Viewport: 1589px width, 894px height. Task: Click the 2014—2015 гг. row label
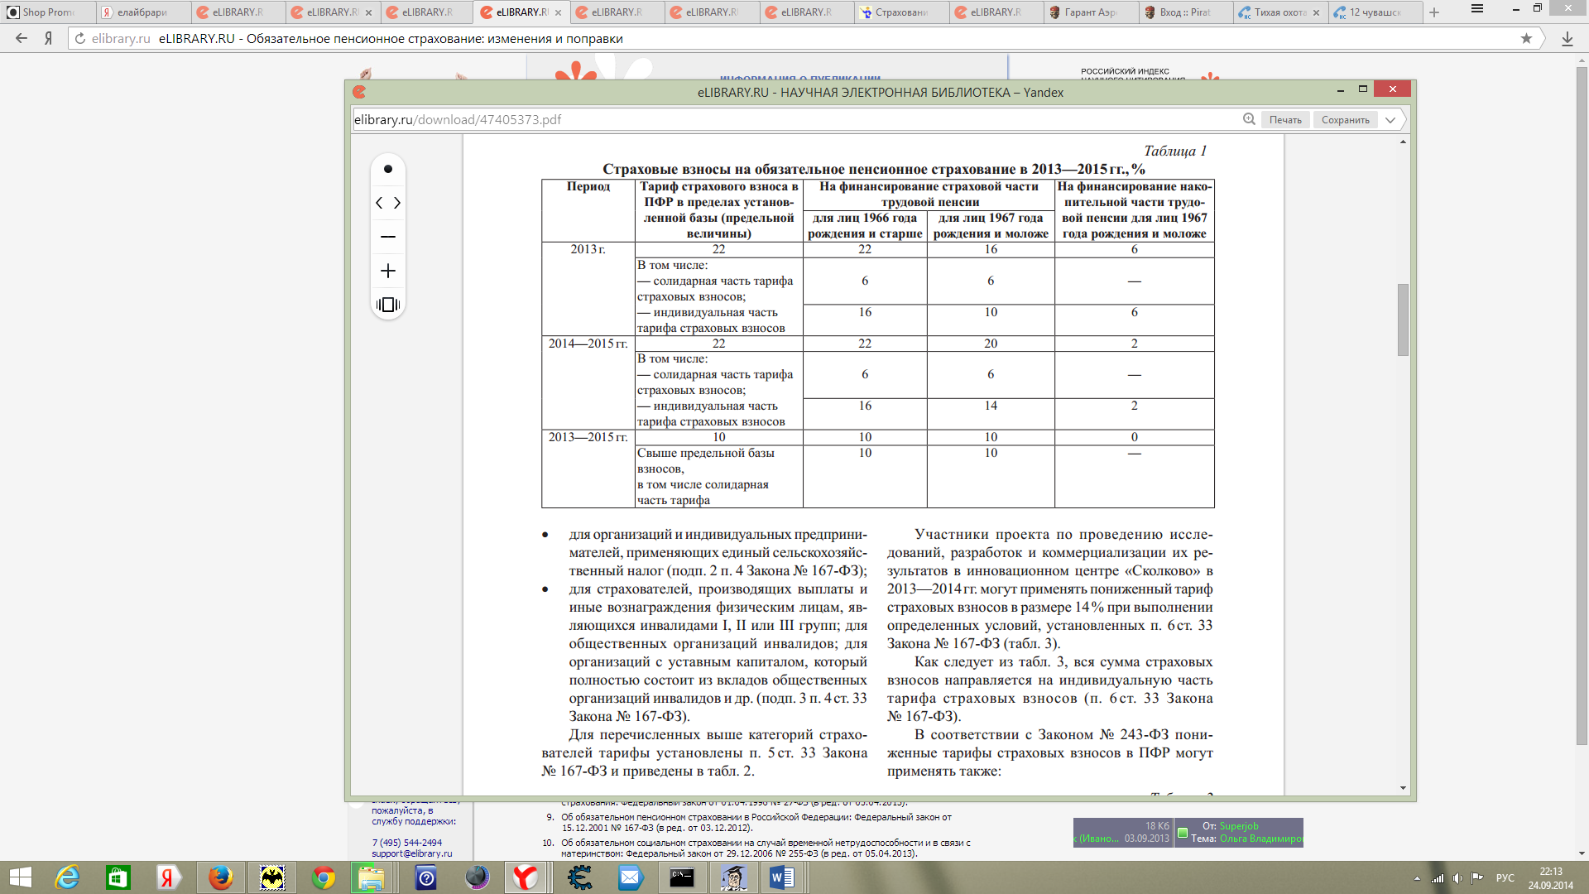pyautogui.click(x=588, y=344)
